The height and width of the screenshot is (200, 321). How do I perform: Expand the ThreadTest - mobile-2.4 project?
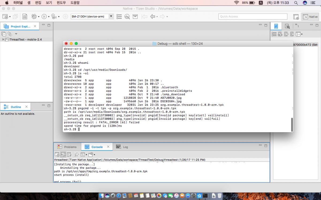point(3,39)
